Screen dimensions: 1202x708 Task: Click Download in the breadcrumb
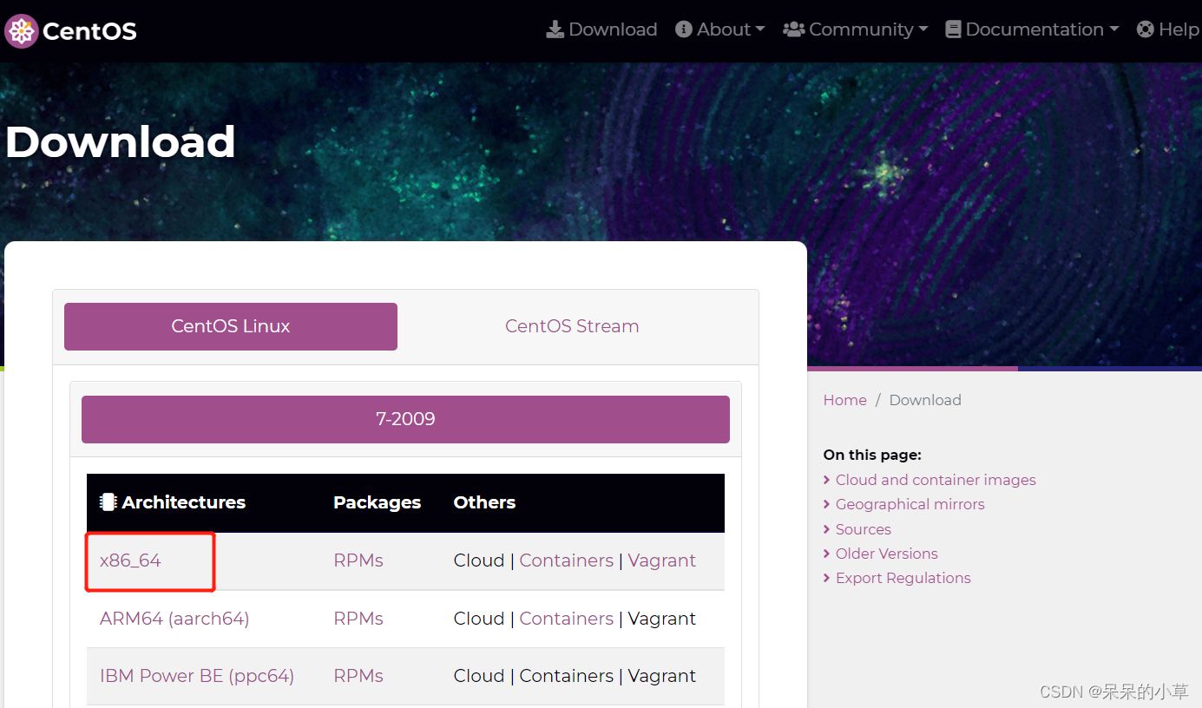[x=925, y=400]
